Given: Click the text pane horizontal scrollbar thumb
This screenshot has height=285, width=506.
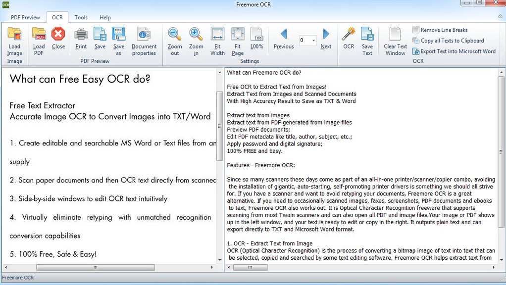Looking at the screenshot, I should 250,267.
